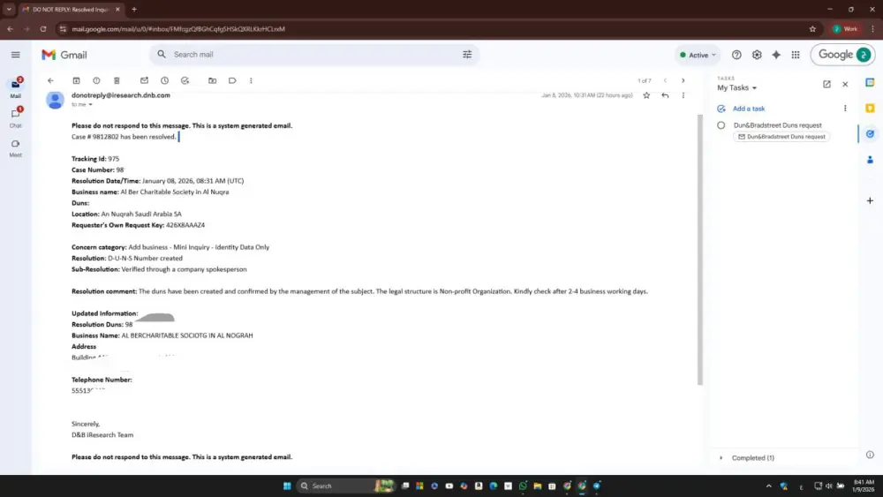883x497 pixels.
Task: Open the Work profile button
Action: click(845, 29)
